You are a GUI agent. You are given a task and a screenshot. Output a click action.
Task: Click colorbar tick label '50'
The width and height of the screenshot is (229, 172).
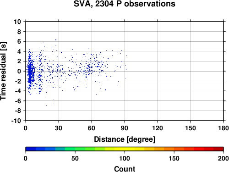(x=75, y=158)
